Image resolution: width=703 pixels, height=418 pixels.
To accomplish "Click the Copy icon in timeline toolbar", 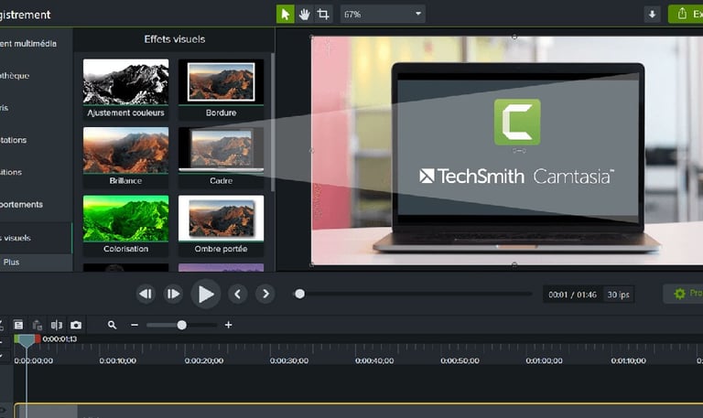I will coord(18,325).
